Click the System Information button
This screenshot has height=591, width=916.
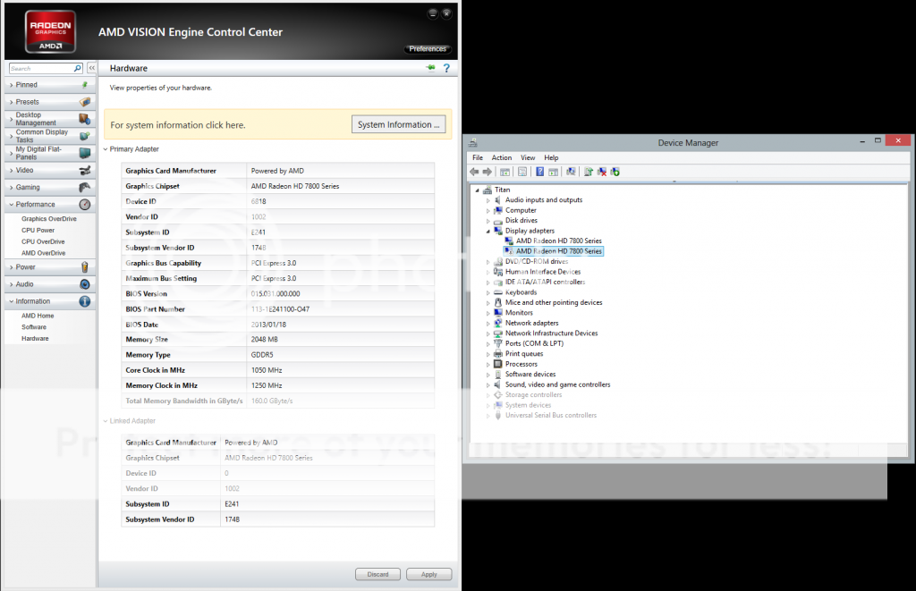point(398,124)
